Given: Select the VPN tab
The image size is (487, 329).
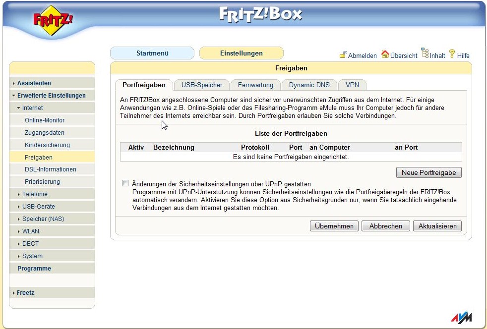Looking at the screenshot, I should coord(352,85).
